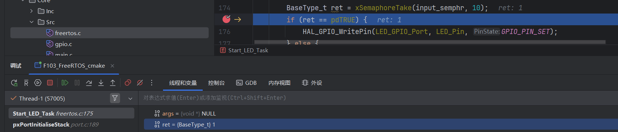618x132 pixels.
Task: Click the evaluate expression input field
Action: (x=378, y=98)
